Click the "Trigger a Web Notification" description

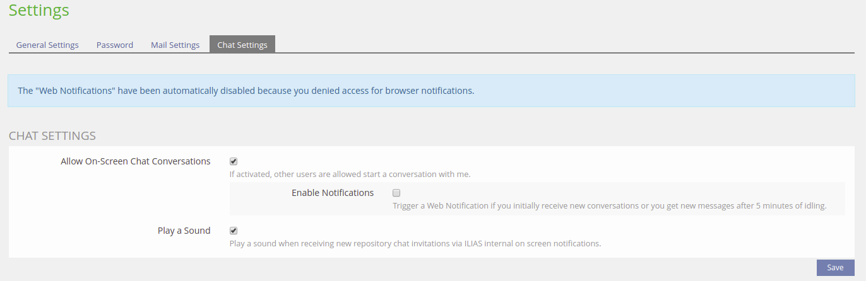[609, 205]
